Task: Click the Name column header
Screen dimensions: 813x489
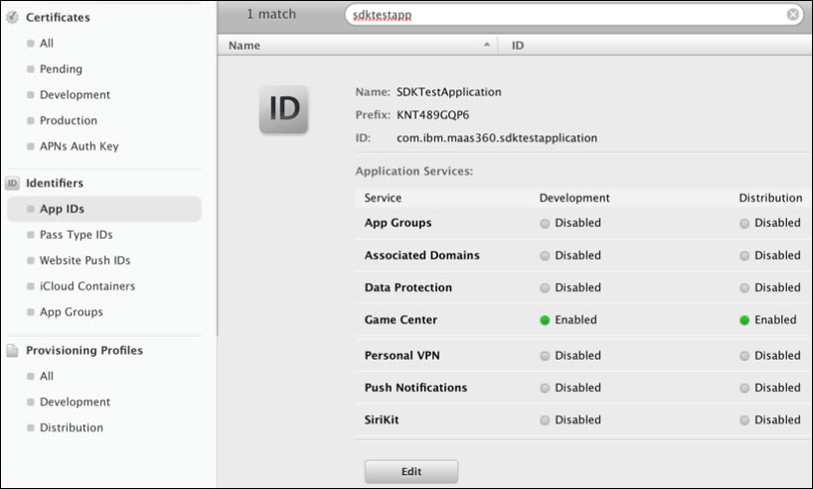Action: point(357,45)
